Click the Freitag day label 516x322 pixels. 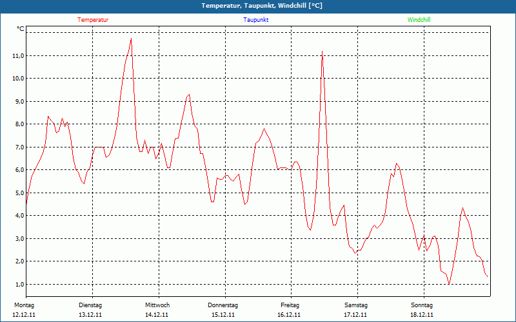click(x=290, y=305)
